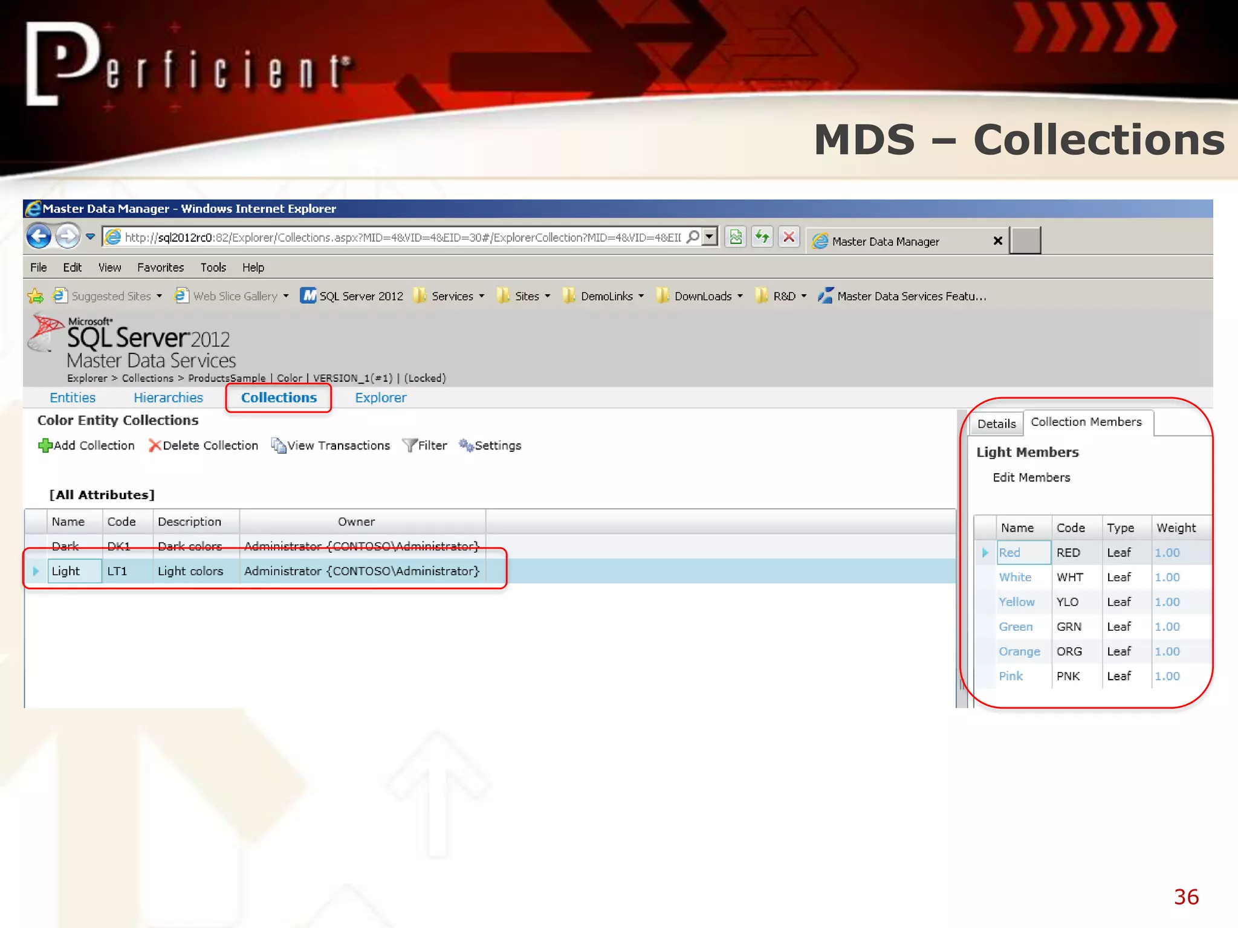
Task: Open the Tools menu
Action: [x=213, y=268]
